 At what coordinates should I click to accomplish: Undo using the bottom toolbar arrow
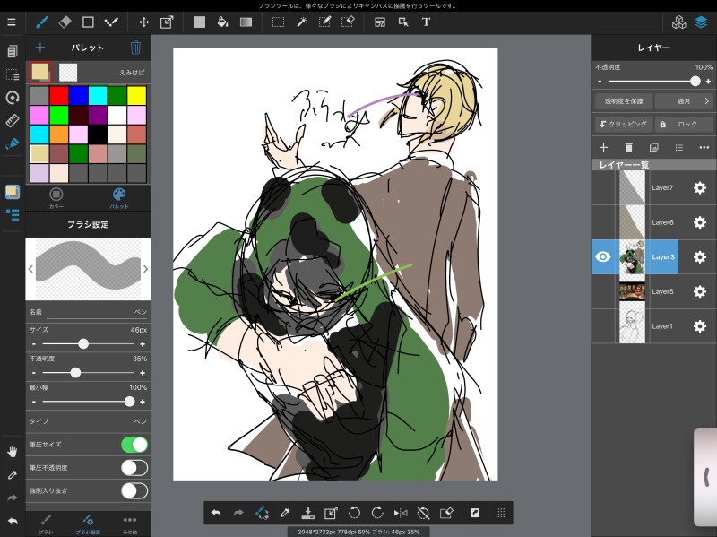pos(216,513)
